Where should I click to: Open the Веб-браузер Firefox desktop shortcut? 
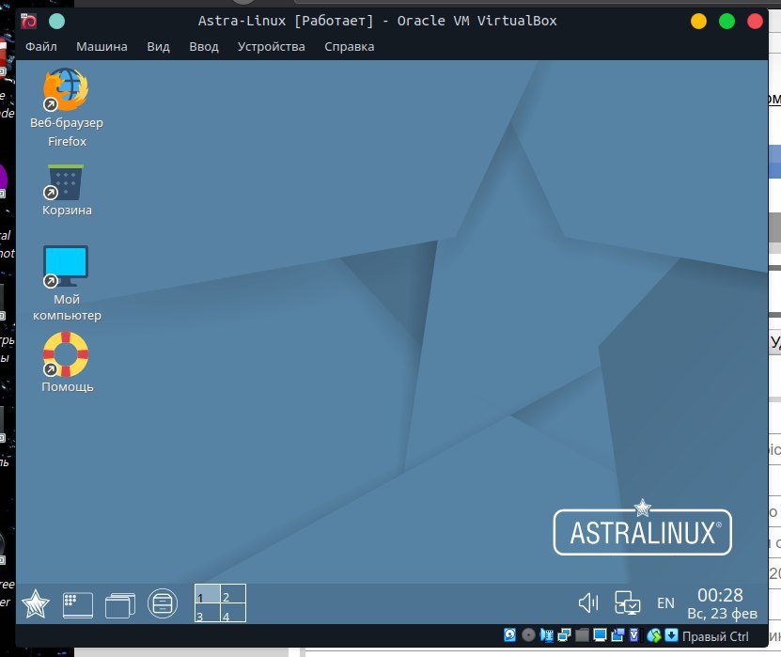click(66, 107)
